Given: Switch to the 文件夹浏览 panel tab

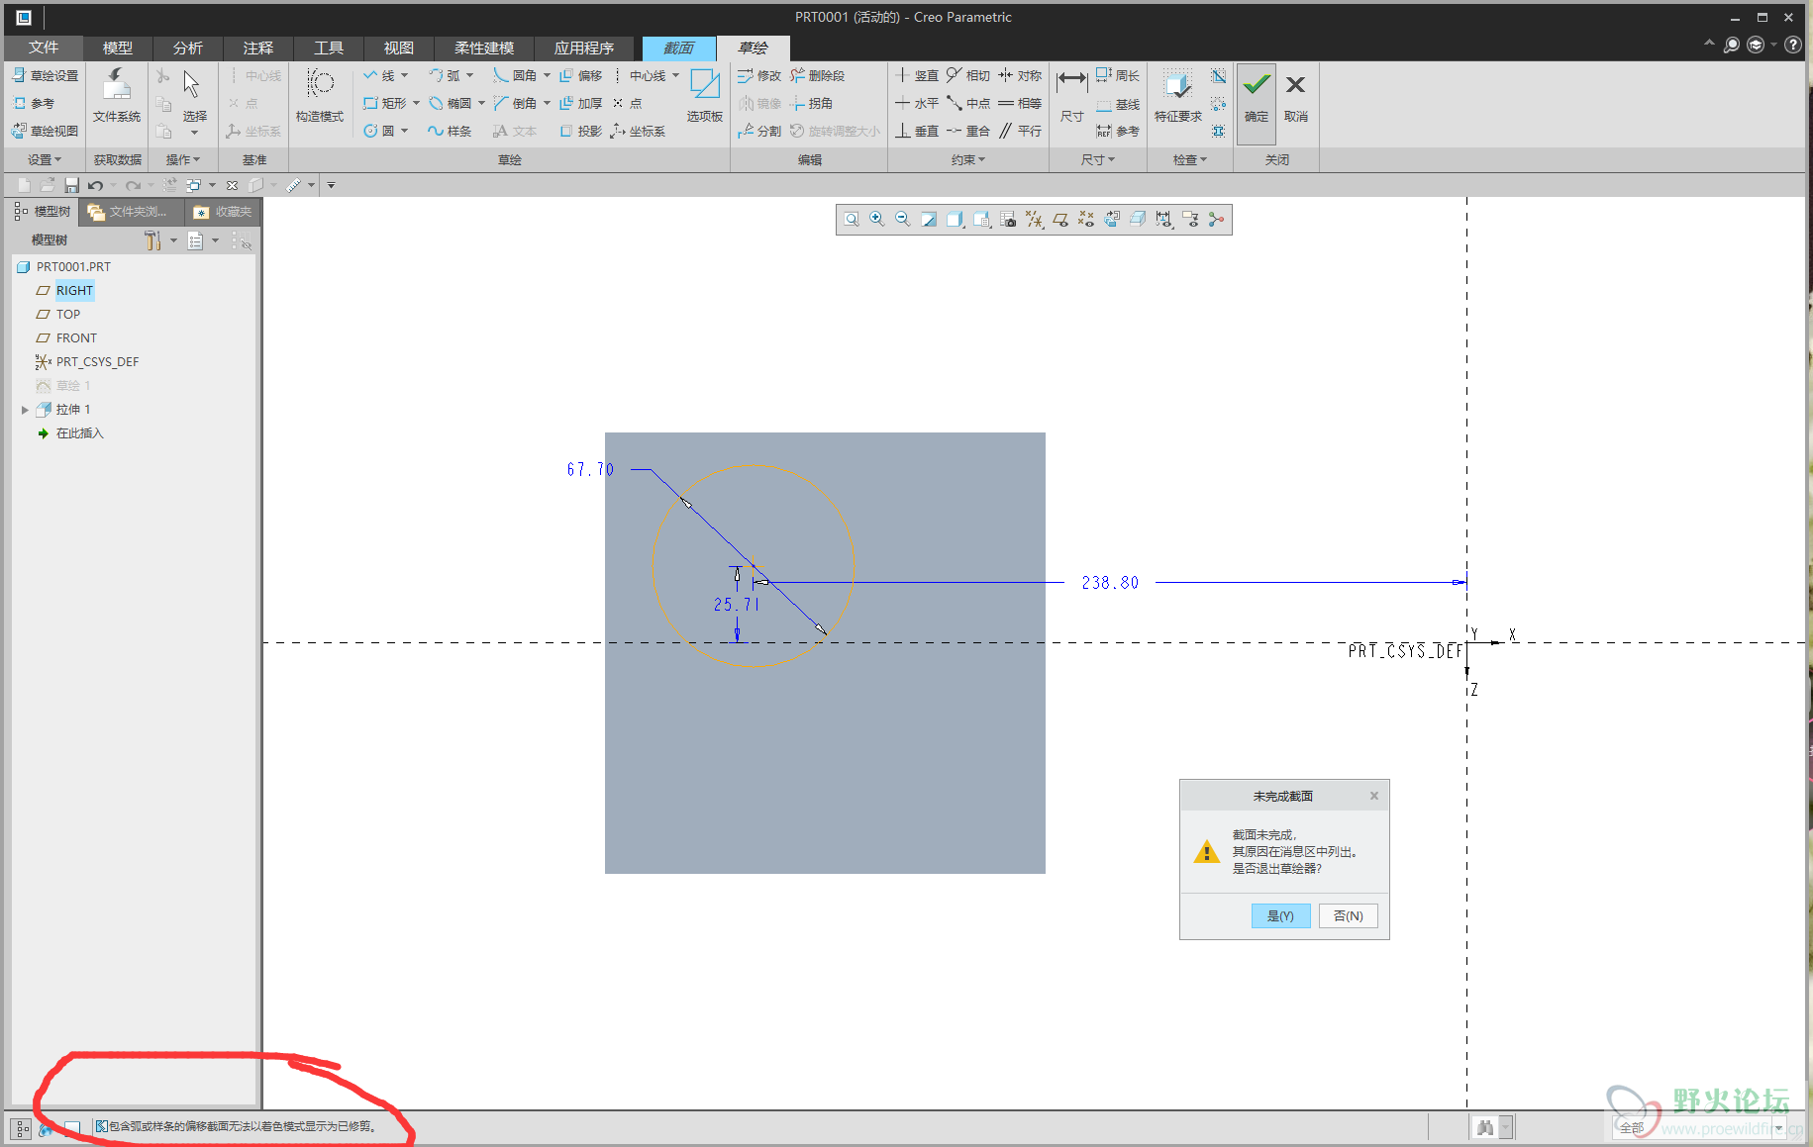Looking at the screenshot, I should 131,212.
